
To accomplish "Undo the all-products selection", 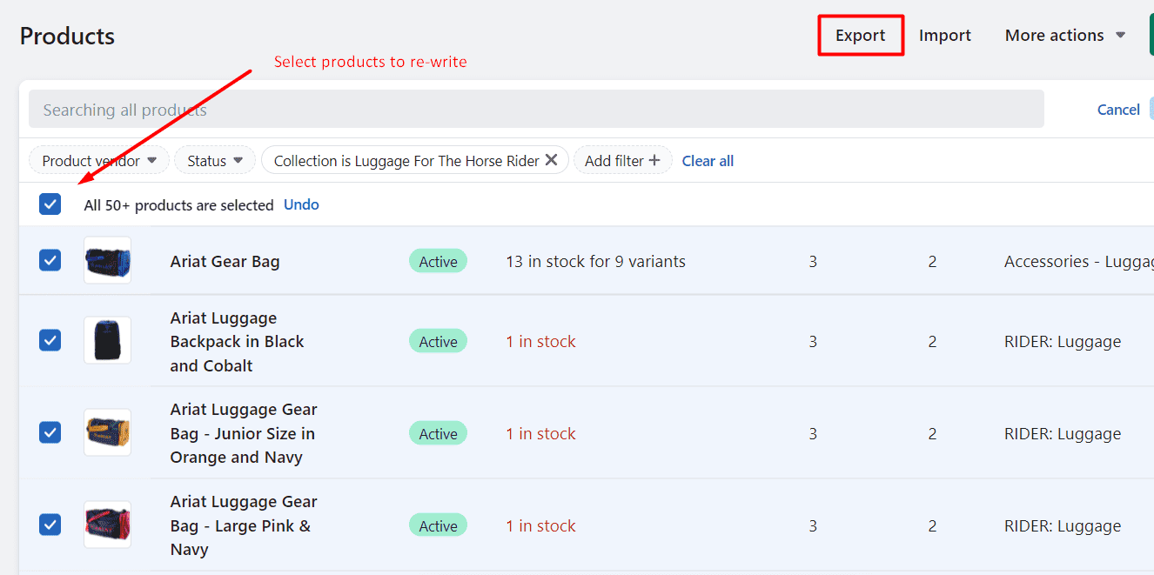I will 301,204.
